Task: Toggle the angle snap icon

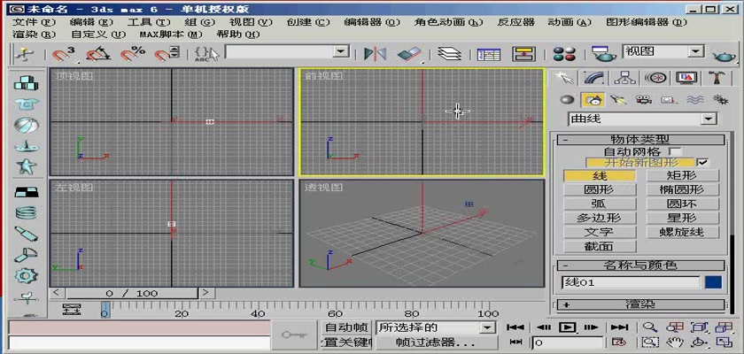Action: (99, 54)
